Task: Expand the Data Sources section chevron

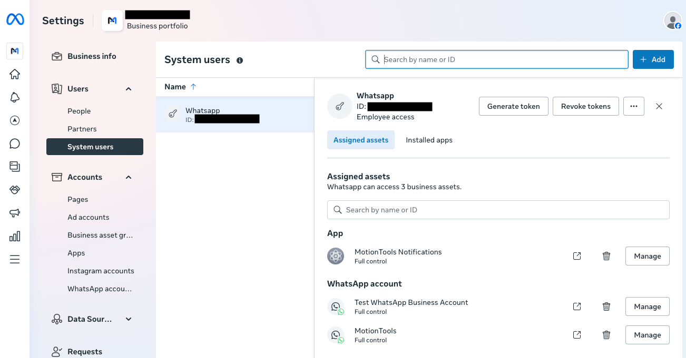Action: coord(129,319)
